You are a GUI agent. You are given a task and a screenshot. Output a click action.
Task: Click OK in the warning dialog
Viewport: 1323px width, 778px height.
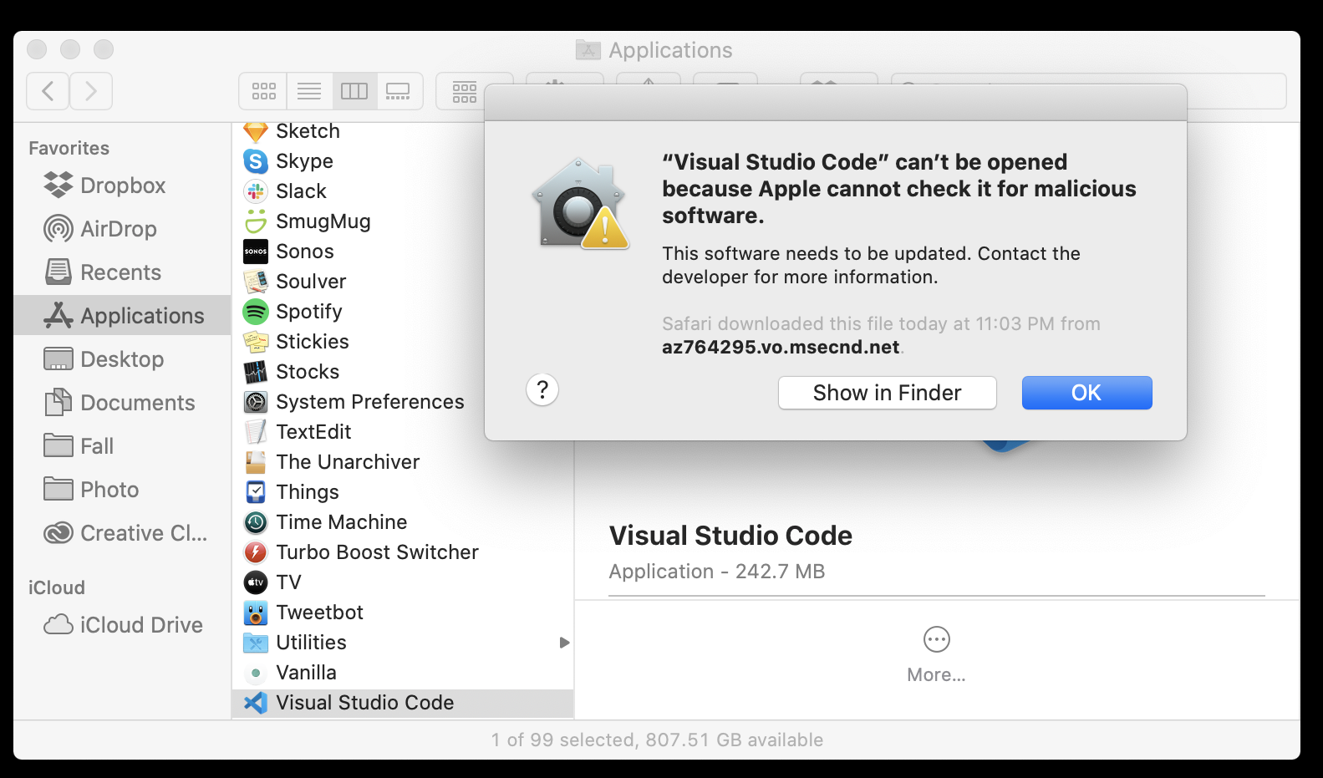[x=1086, y=393]
